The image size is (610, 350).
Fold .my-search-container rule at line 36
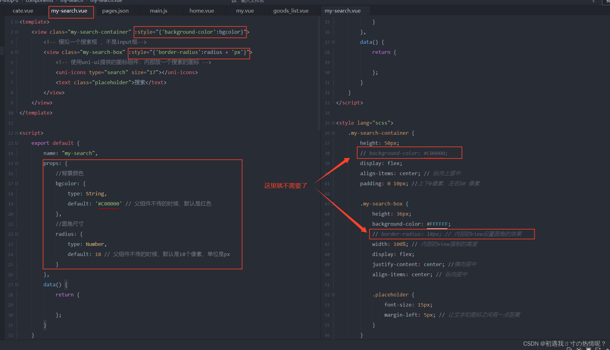(333, 133)
